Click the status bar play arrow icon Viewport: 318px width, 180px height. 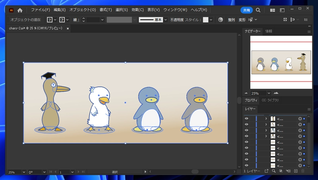(x=145, y=172)
